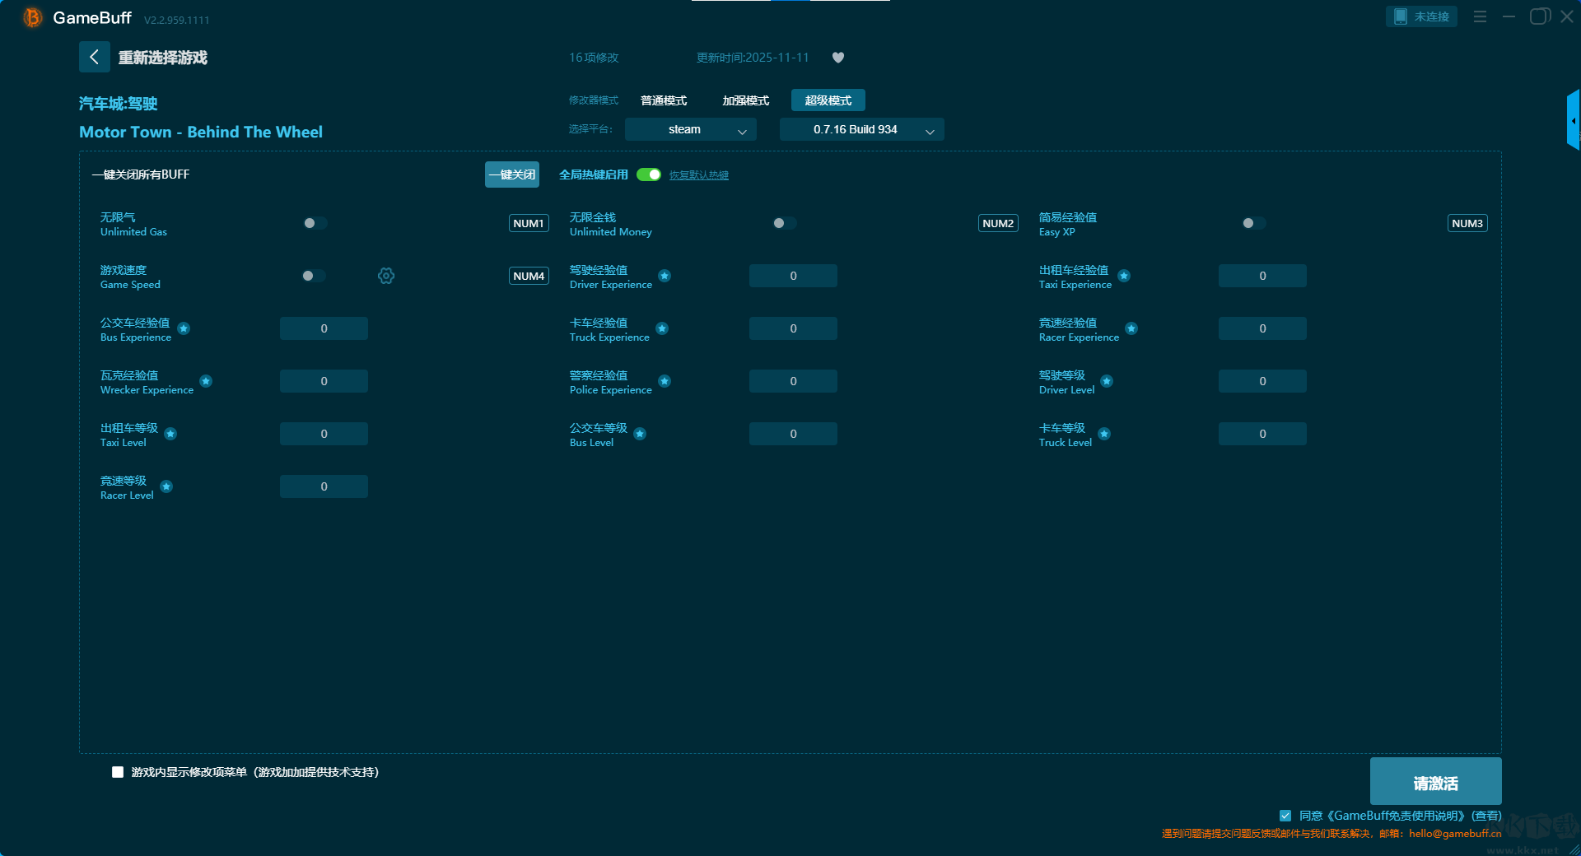The image size is (1581, 856).
Task: Expand the blue side panel handle
Action: (1573, 121)
